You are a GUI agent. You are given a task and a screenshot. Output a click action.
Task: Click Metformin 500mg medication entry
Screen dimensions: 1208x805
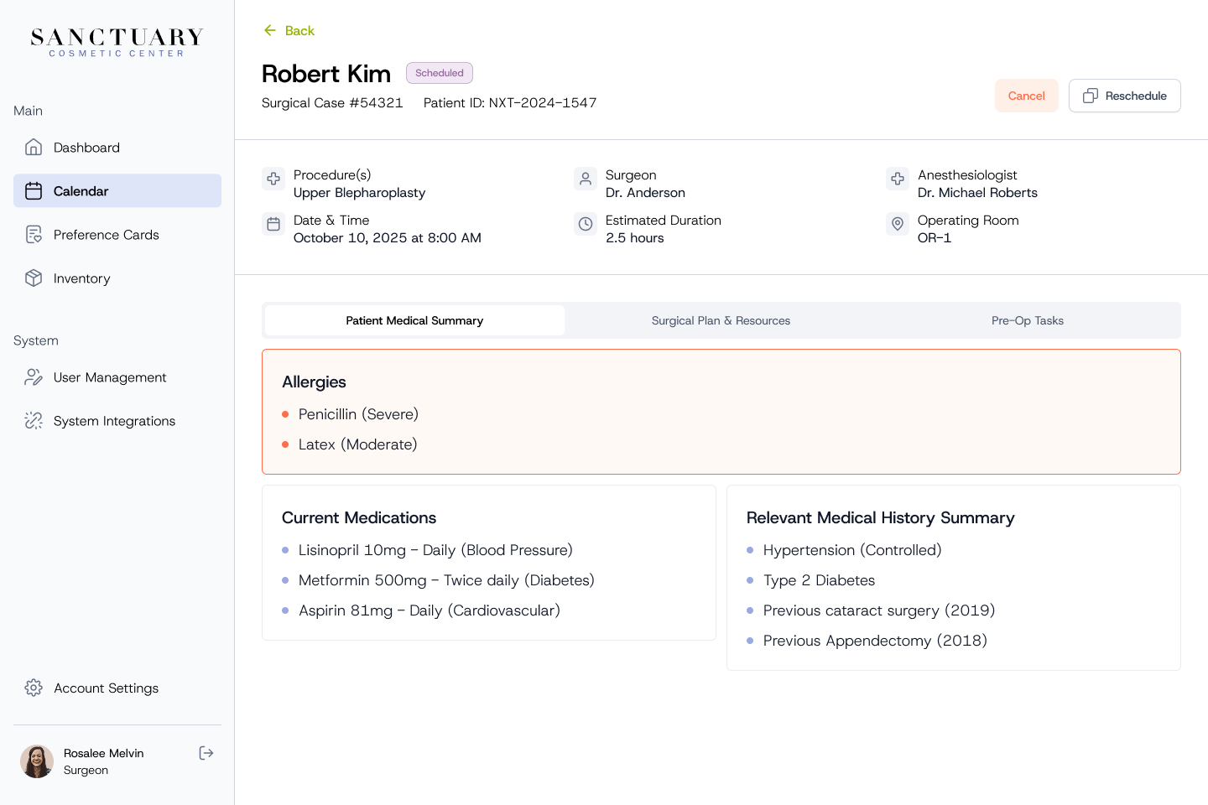point(446,580)
